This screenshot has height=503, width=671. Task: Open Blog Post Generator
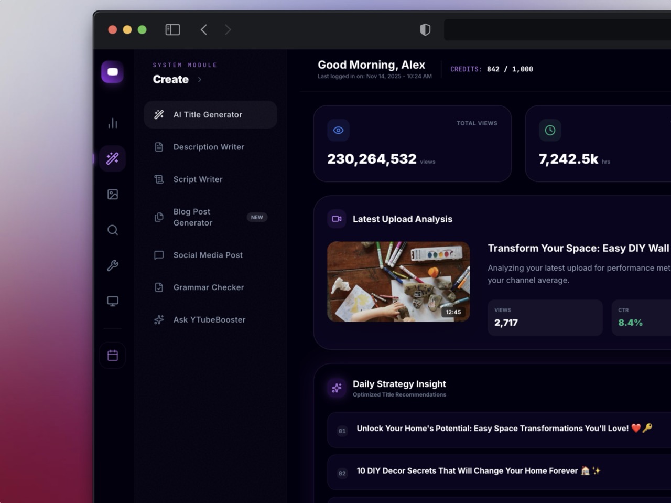[x=210, y=217]
